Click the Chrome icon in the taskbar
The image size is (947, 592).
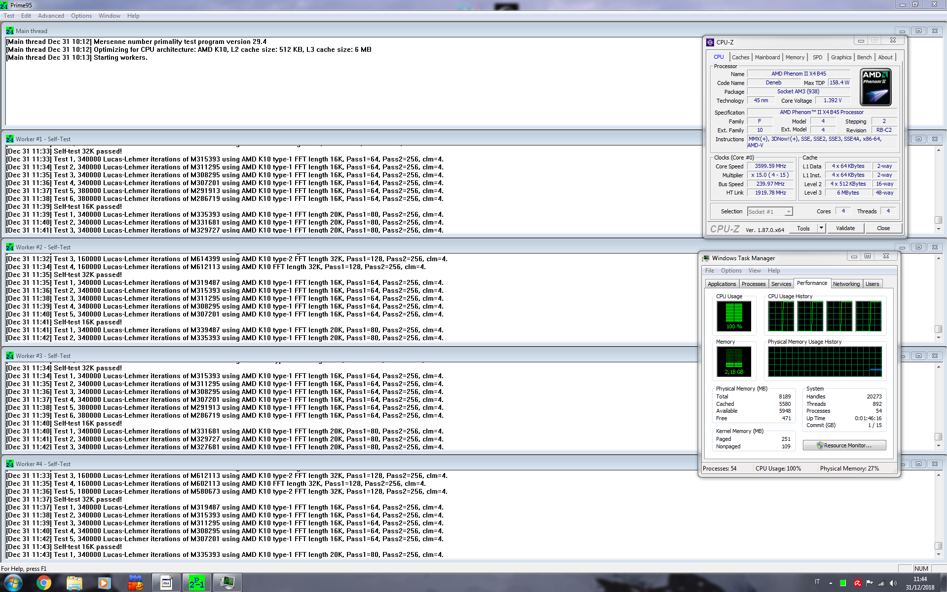(44, 583)
